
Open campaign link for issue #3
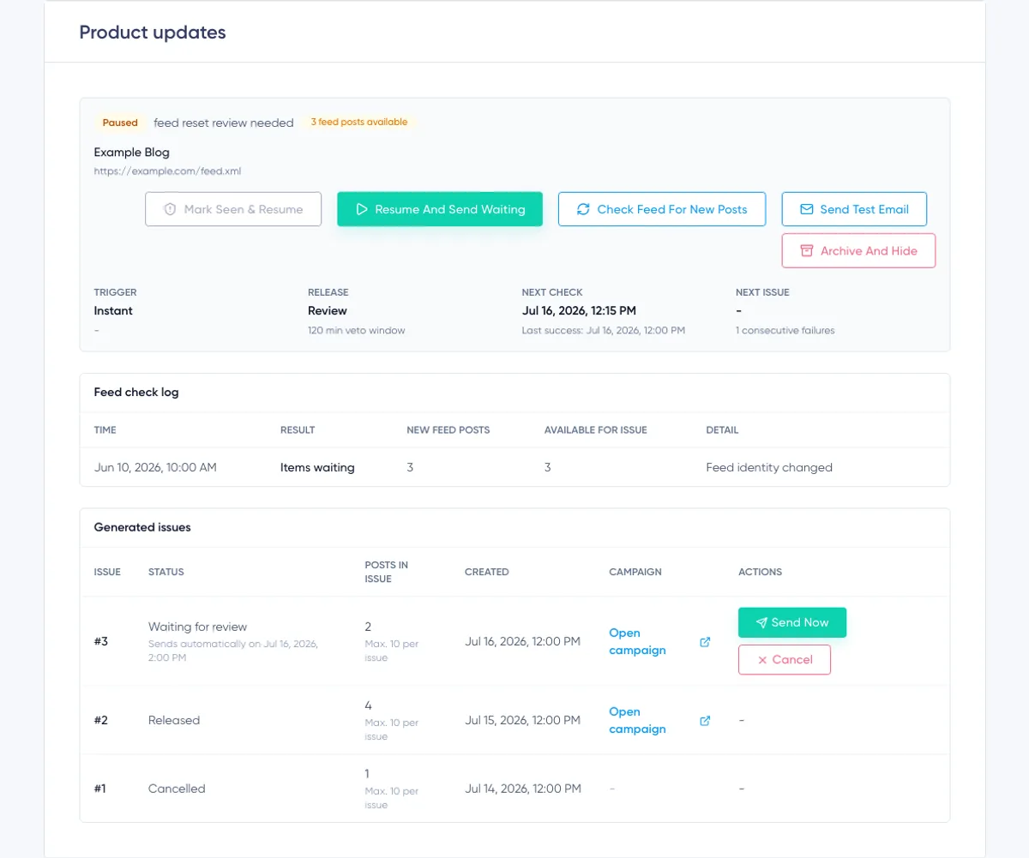click(637, 641)
